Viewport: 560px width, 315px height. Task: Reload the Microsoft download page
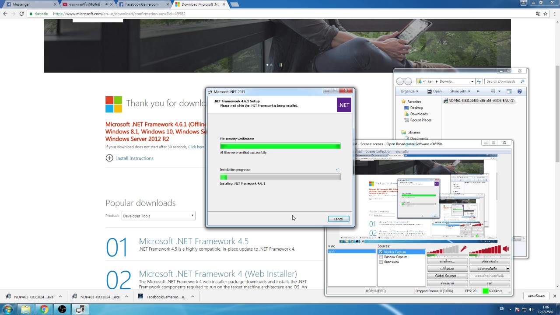point(21,14)
